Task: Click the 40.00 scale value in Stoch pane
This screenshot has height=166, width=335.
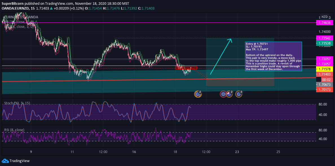Action: (x=323, y=115)
